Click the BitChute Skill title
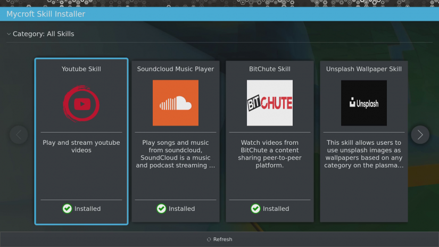439x247 pixels. pyautogui.click(x=270, y=69)
